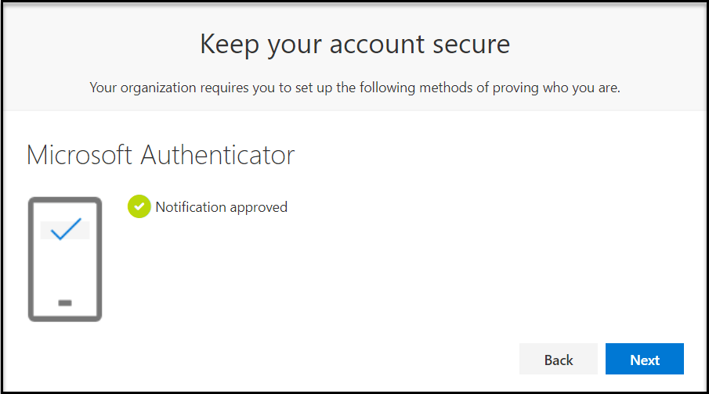The width and height of the screenshot is (709, 394).
Task: Click the phrase proving who you are
Action: (x=570, y=87)
